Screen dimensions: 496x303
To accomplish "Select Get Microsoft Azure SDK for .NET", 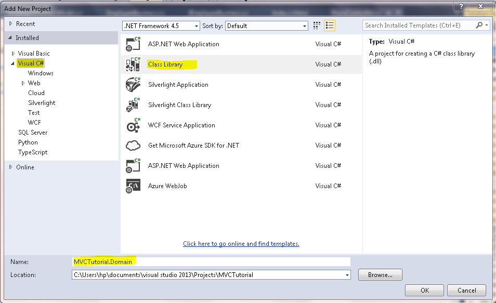I will (193, 146).
